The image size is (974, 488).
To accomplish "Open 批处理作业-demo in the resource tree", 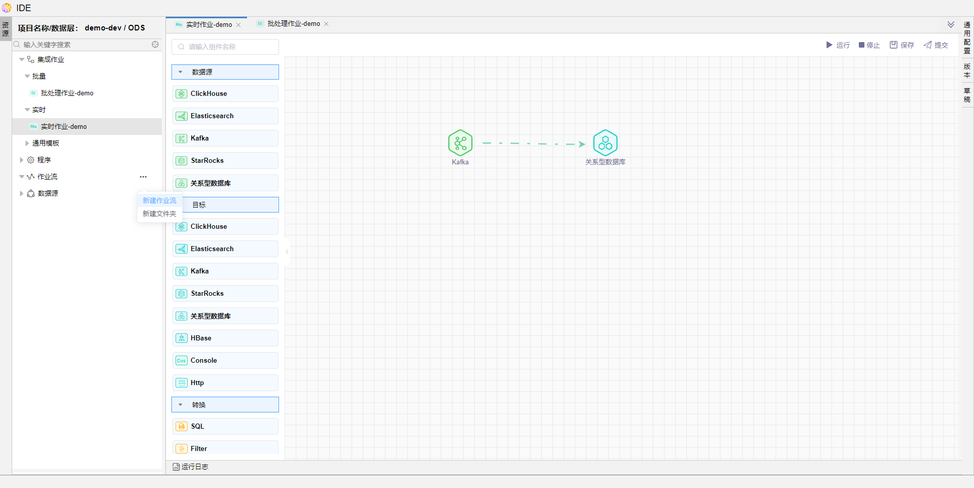I will 67,93.
